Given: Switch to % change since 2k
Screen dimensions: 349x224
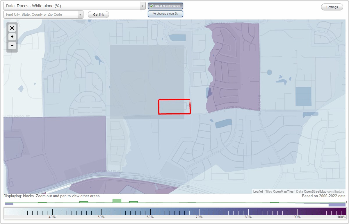Looking at the screenshot, I should pyautogui.click(x=165, y=14).
